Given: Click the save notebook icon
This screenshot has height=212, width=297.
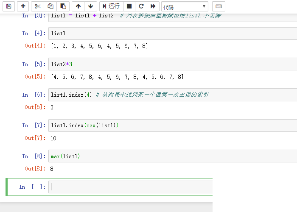Looking at the screenshot, I should pos(9,6).
